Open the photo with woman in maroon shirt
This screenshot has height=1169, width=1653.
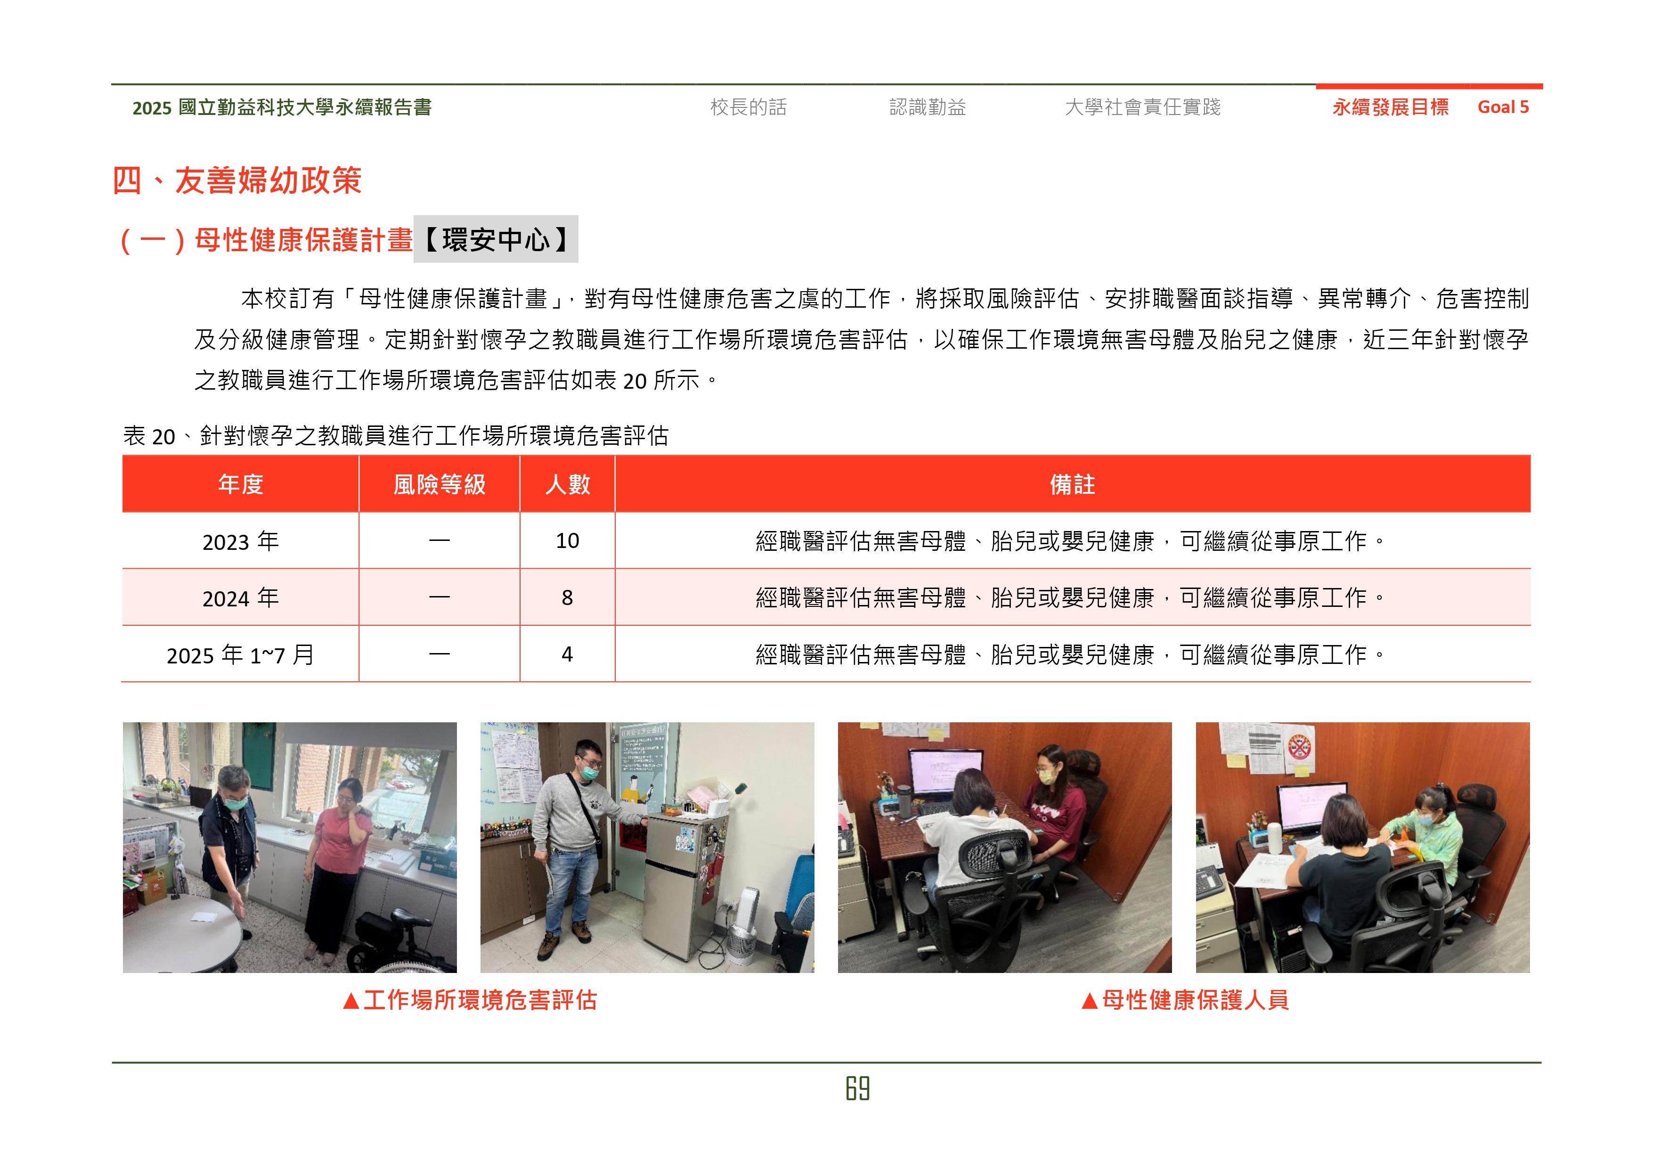coord(1004,847)
